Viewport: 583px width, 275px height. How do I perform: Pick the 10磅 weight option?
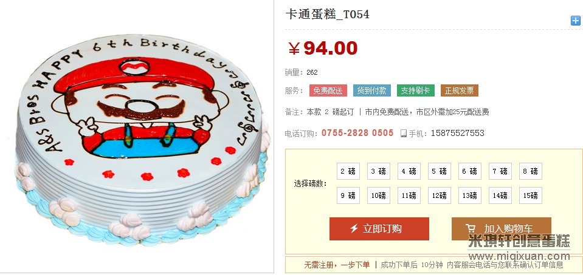point(379,195)
